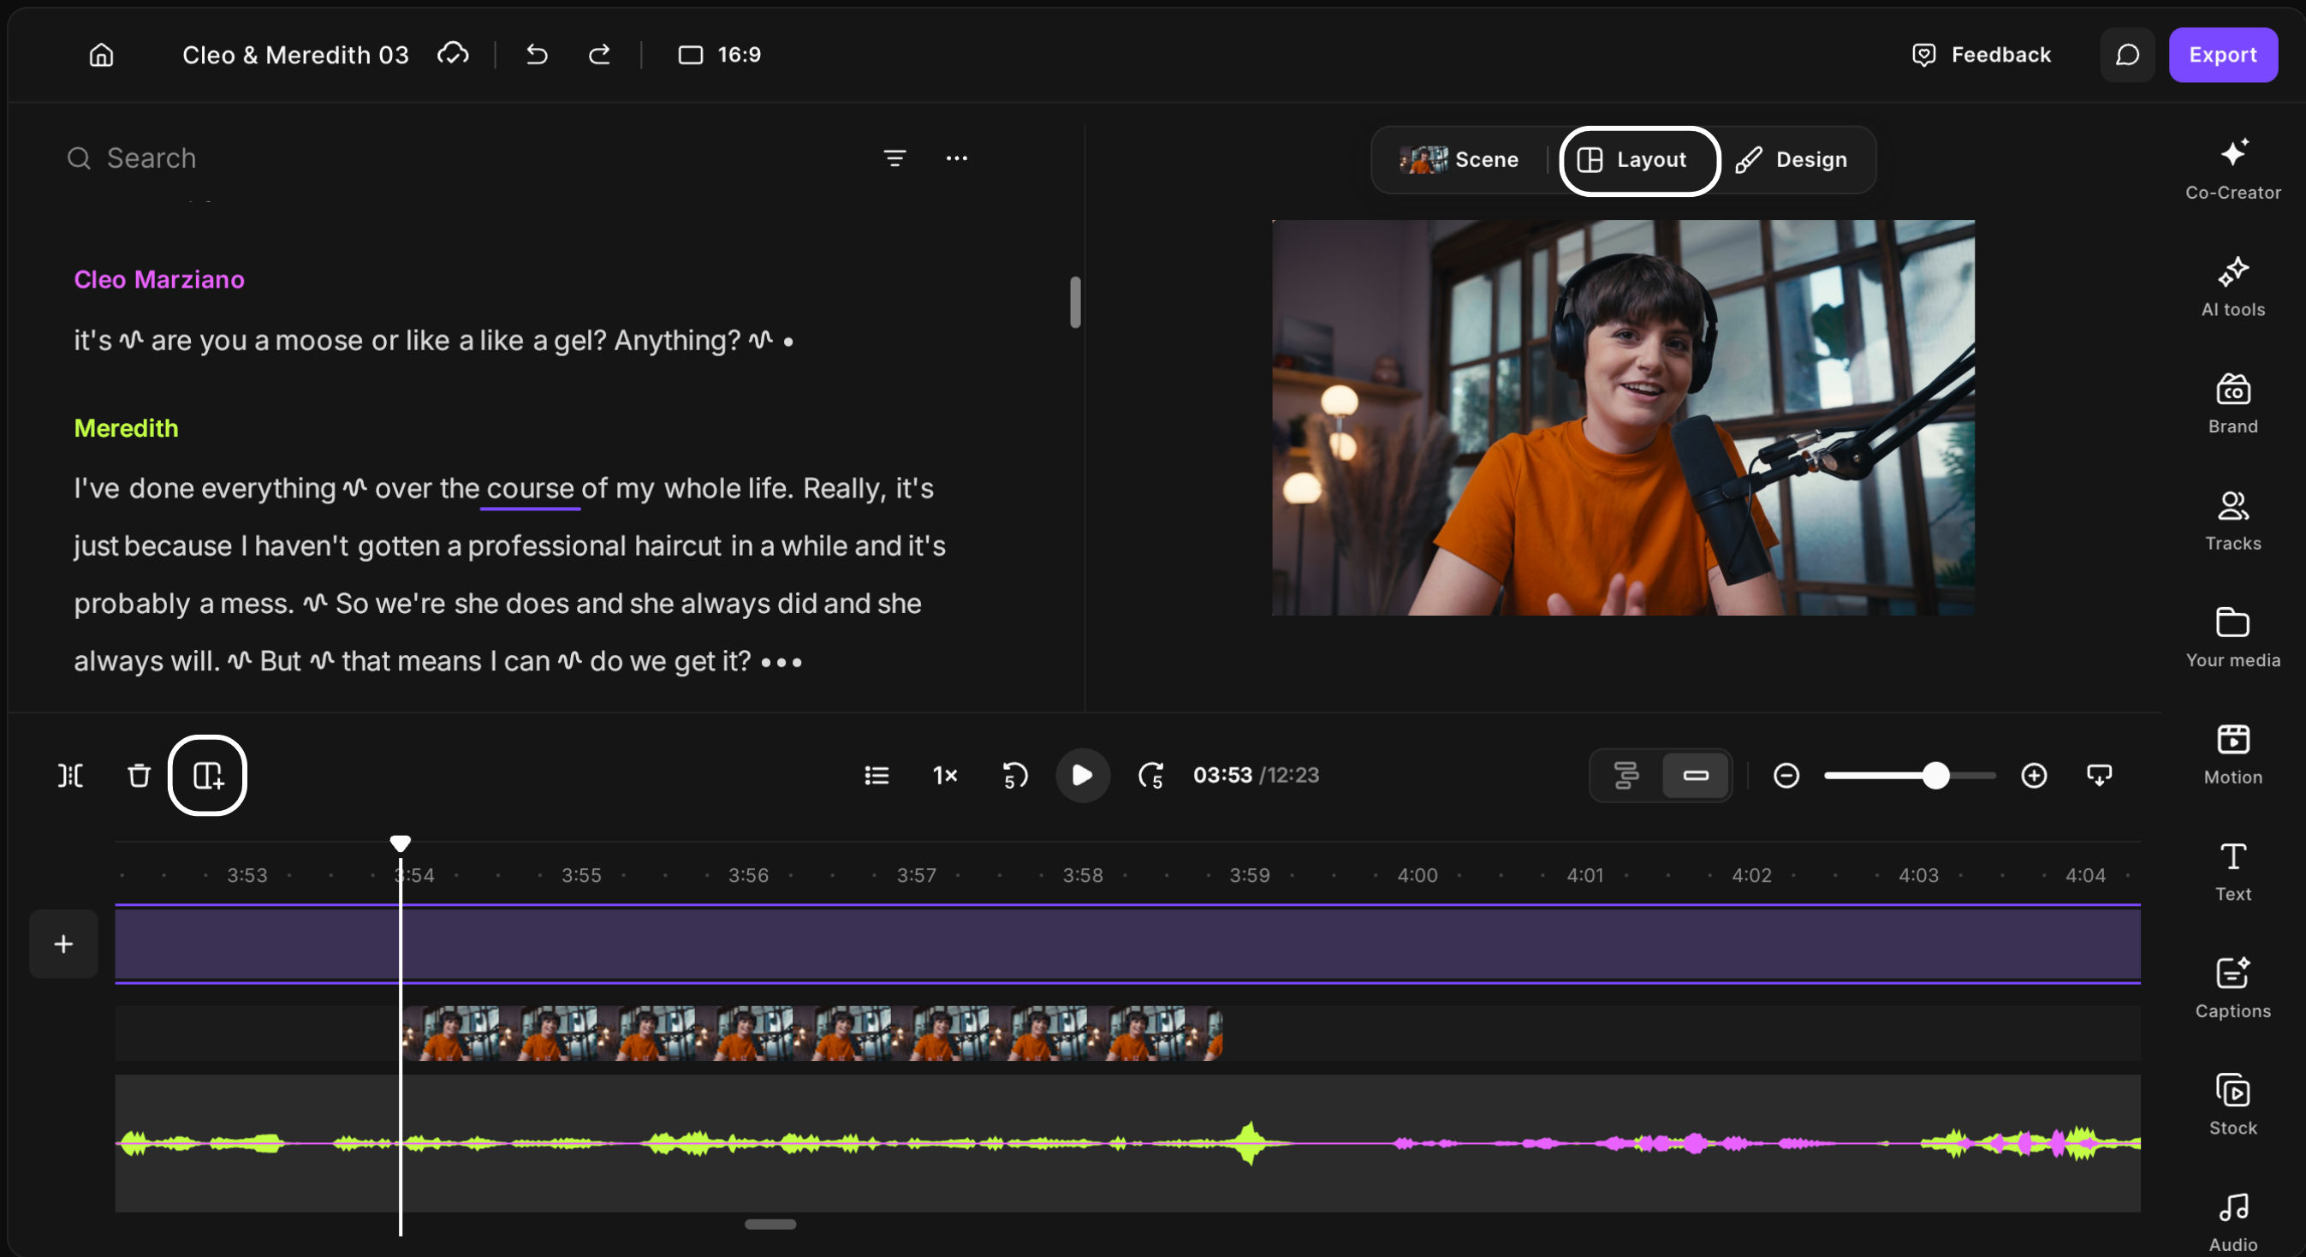
Task: Open the Motion panel
Action: pyautogui.click(x=2232, y=754)
